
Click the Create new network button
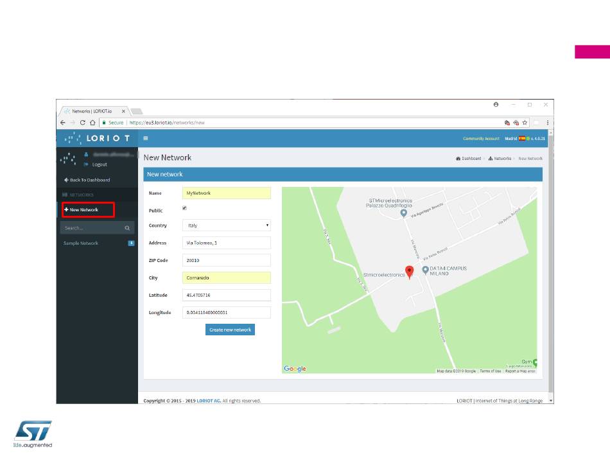[x=230, y=330]
